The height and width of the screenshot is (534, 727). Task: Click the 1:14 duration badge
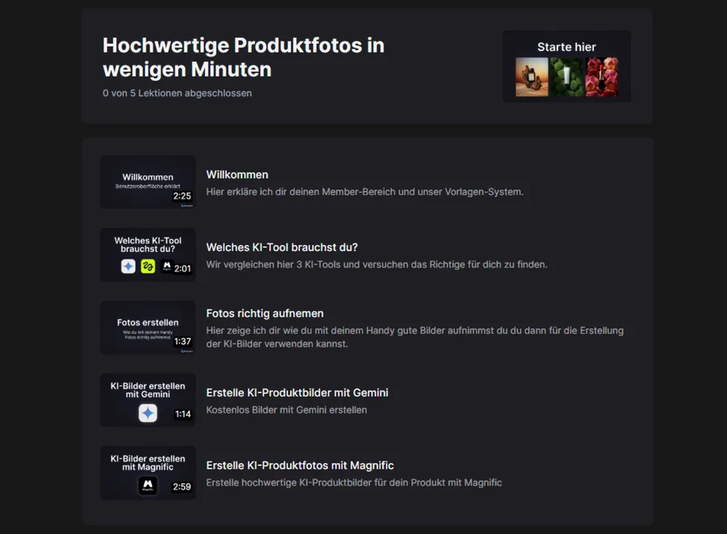click(183, 414)
